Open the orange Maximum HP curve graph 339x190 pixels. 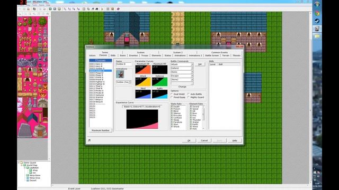click(x=143, y=70)
